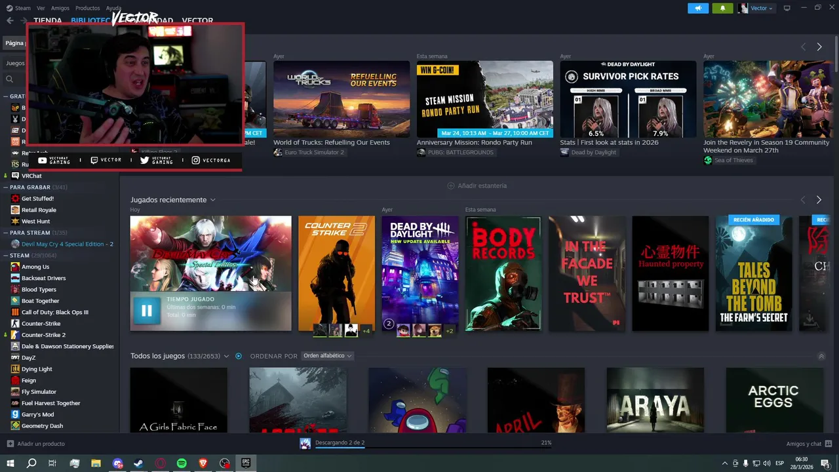This screenshot has height=472, width=839.
Task: Click Blood Typers game icon
Action: pos(15,290)
